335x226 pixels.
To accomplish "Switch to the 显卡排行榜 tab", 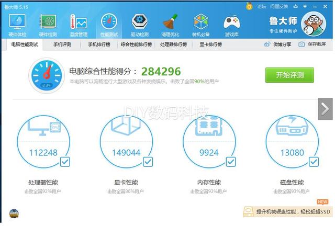I will point(210,44).
